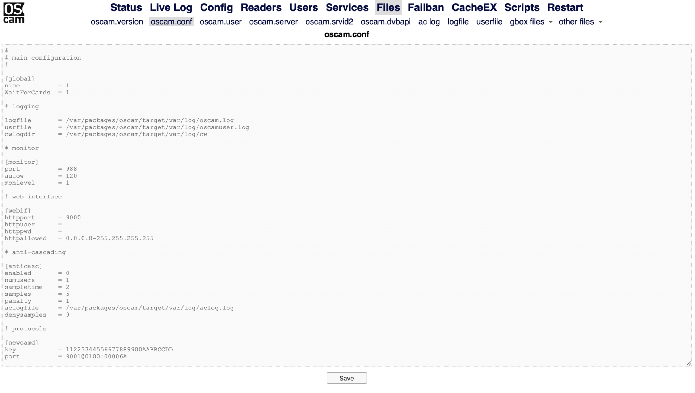Open the userfile link

489,22
